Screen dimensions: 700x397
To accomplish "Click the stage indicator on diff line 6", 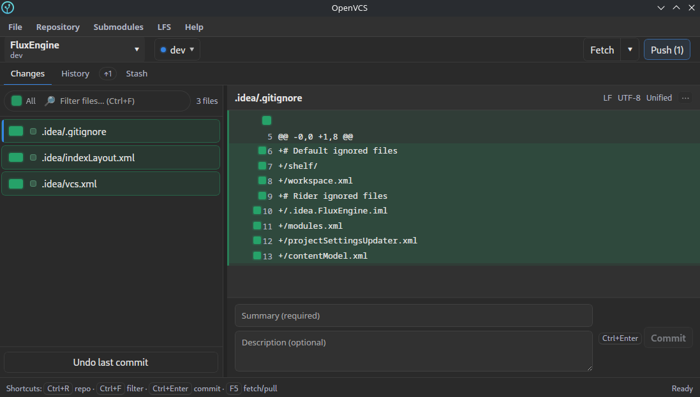I will [x=261, y=150].
